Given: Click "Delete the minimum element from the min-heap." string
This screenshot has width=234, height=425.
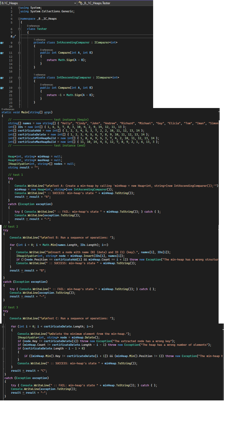Looking at the screenshot, I should tap(88, 334).
